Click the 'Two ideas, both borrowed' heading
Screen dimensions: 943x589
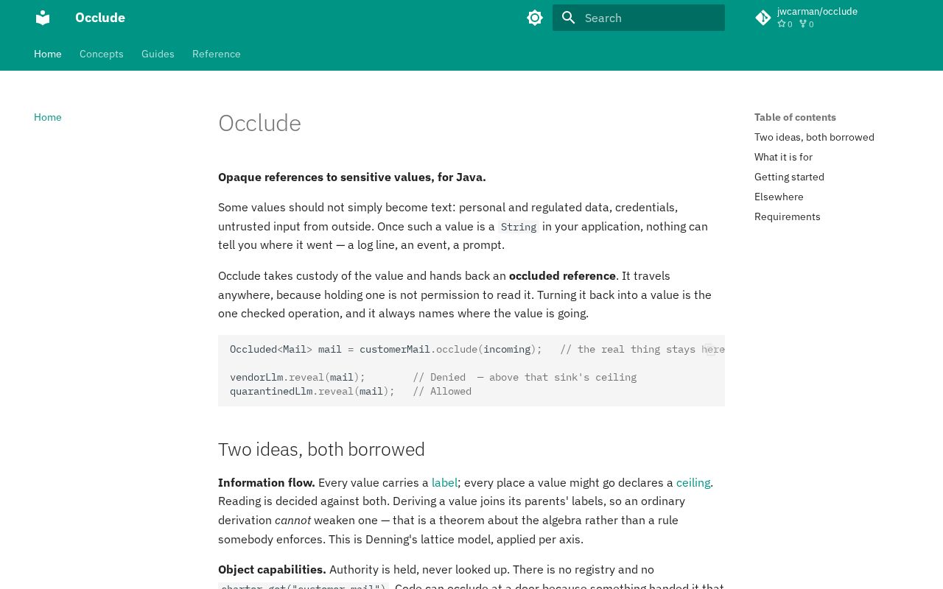[321, 449]
